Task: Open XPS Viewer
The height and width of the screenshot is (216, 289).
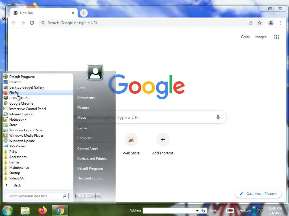Action: click(38, 146)
